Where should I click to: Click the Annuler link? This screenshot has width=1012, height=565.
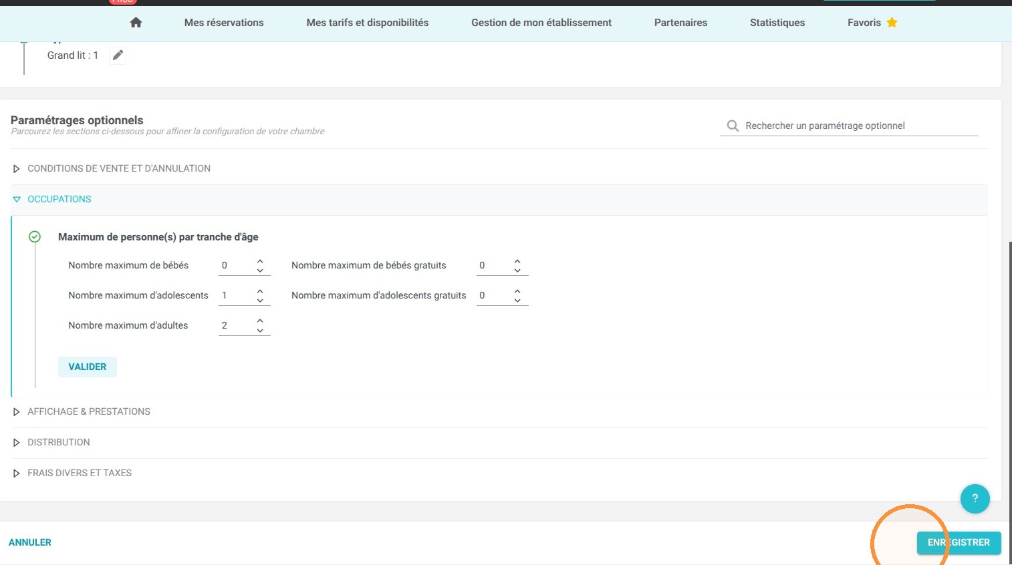30,542
